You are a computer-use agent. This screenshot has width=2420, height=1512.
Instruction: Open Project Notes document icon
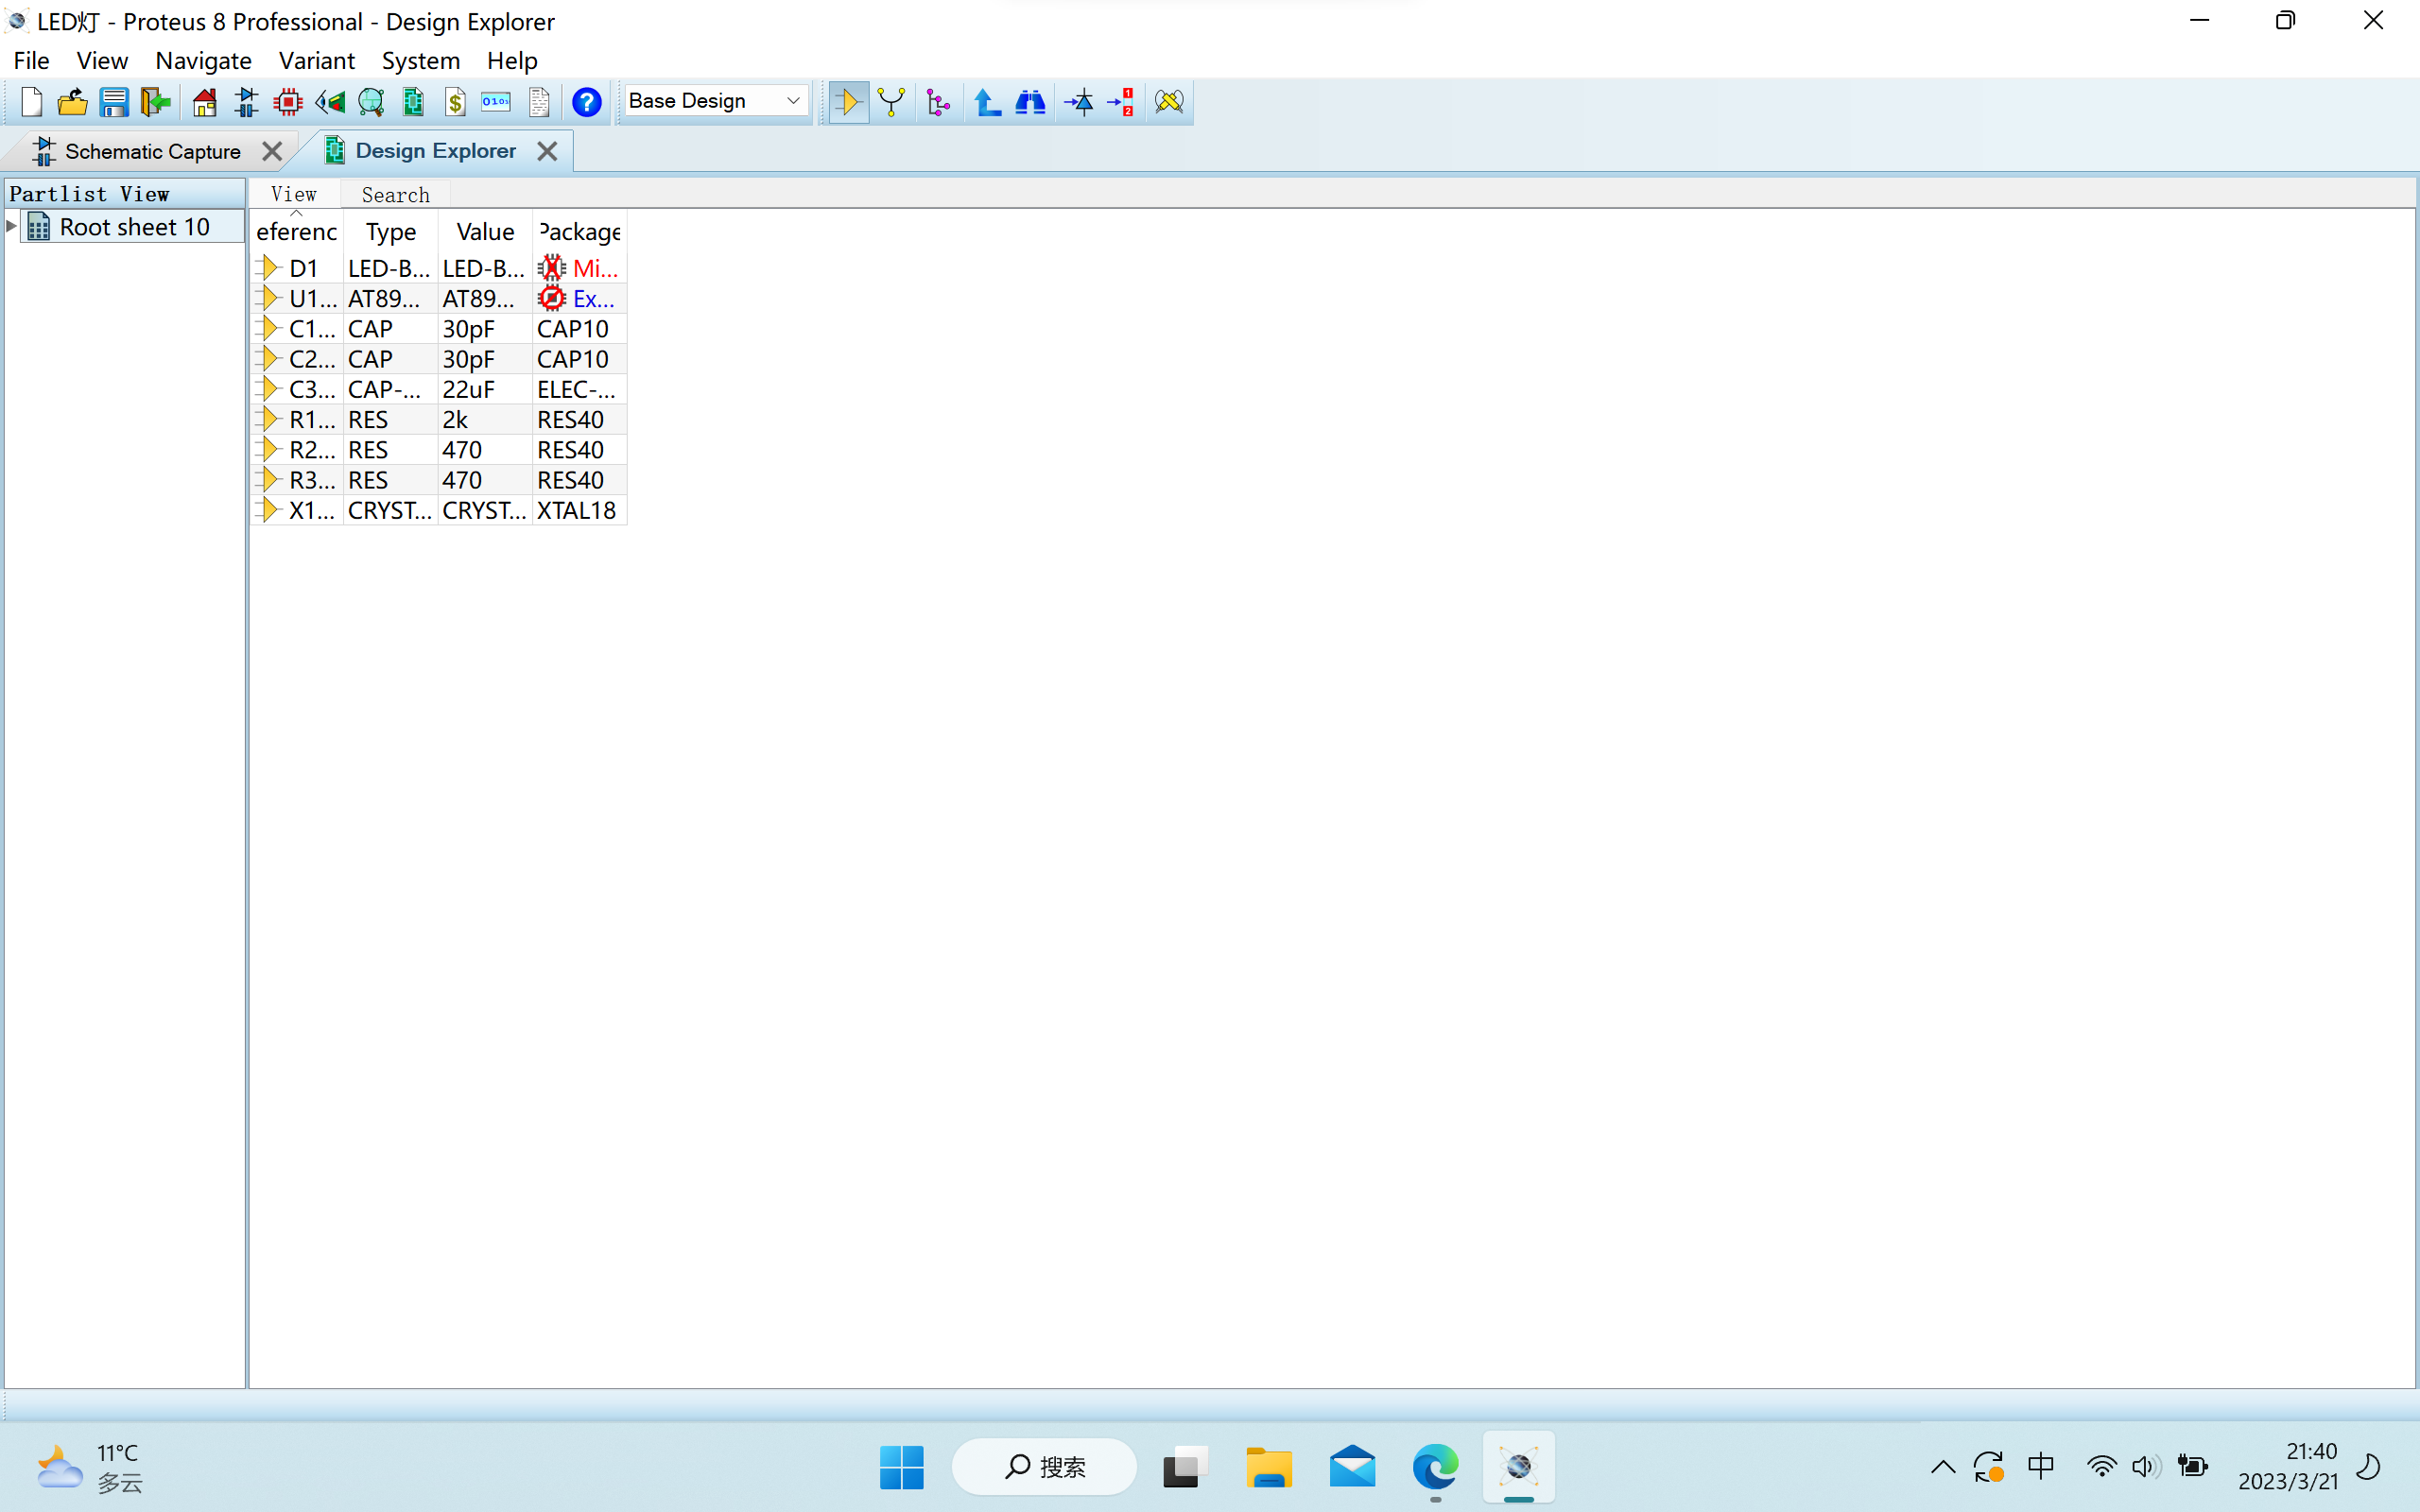(x=539, y=101)
